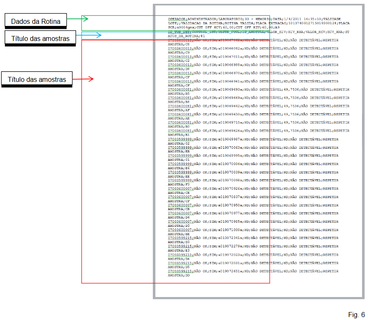Click the "VALOR_HIV" column title
368x320 pixels.
(276, 32)
